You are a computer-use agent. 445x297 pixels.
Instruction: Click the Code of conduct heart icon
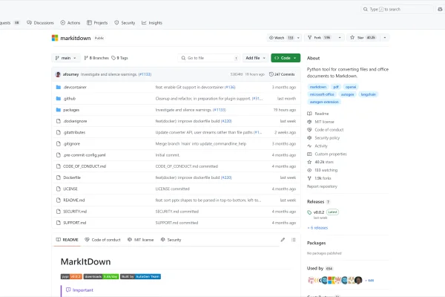309,130
